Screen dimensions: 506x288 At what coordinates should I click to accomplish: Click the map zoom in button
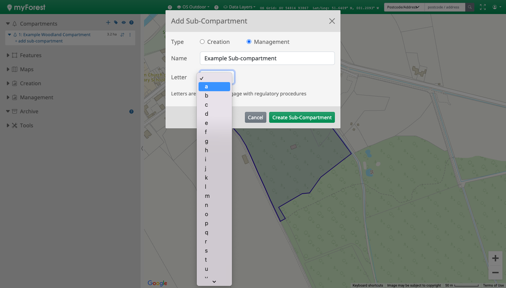pos(495,259)
